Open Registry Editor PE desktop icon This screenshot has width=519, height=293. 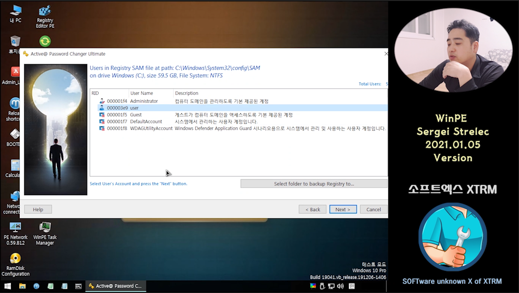click(x=45, y=16)
